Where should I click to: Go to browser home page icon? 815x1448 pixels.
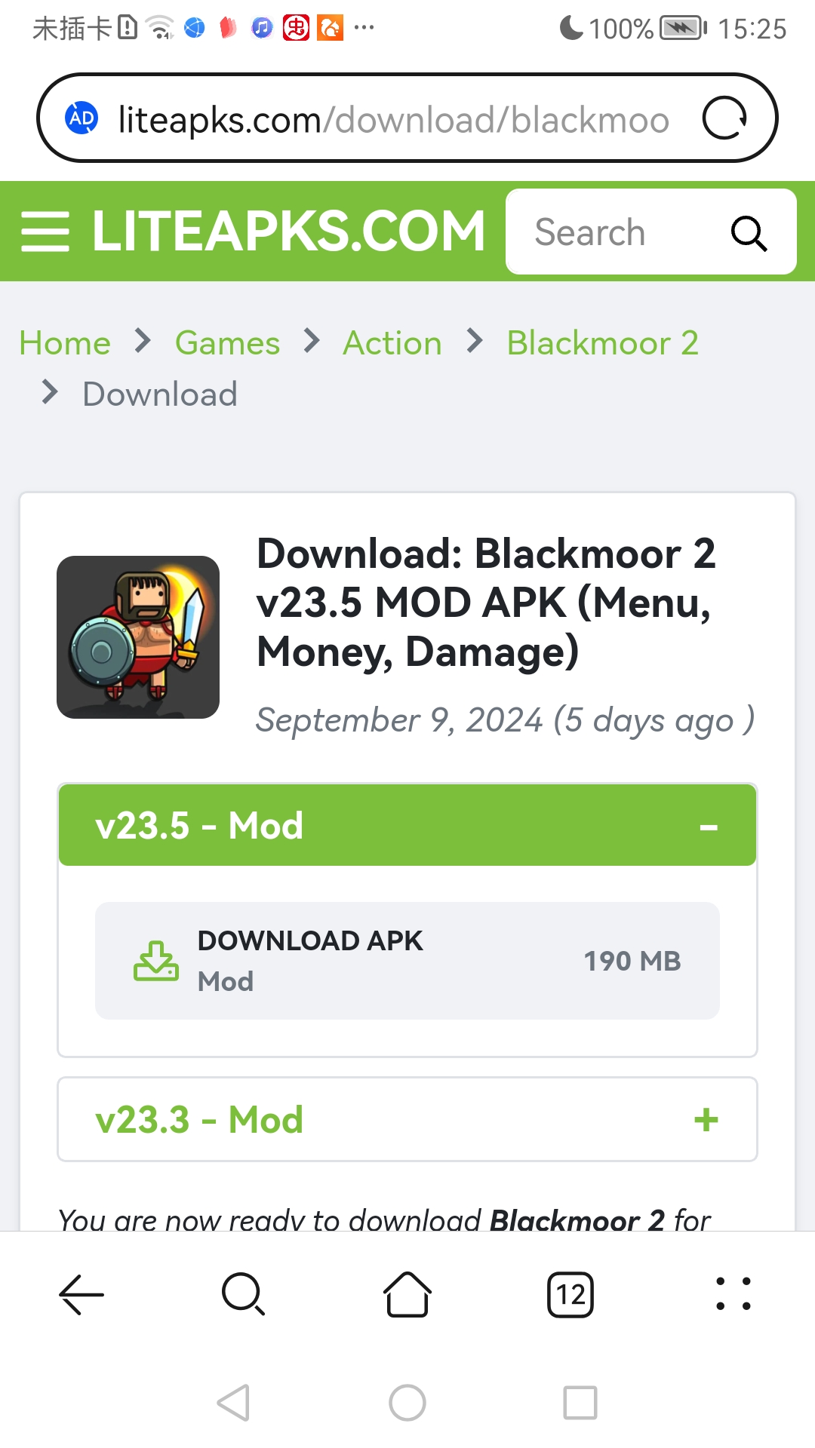[x=407, y=1295]
